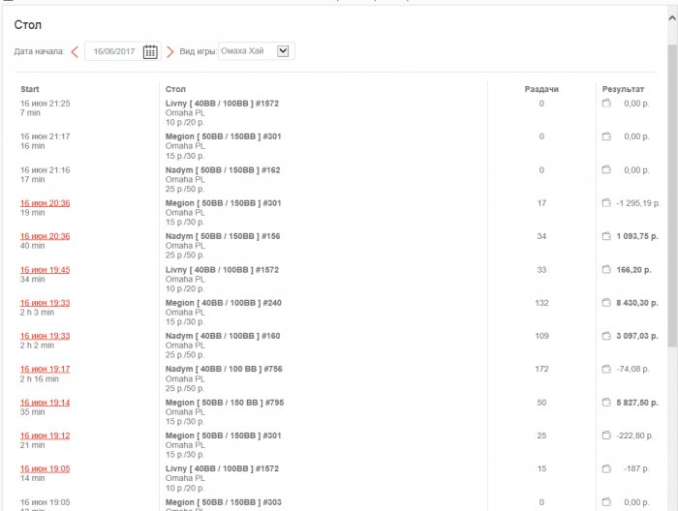
Task: Click the result value -1 295,19 р.
Action: point(638,203)
